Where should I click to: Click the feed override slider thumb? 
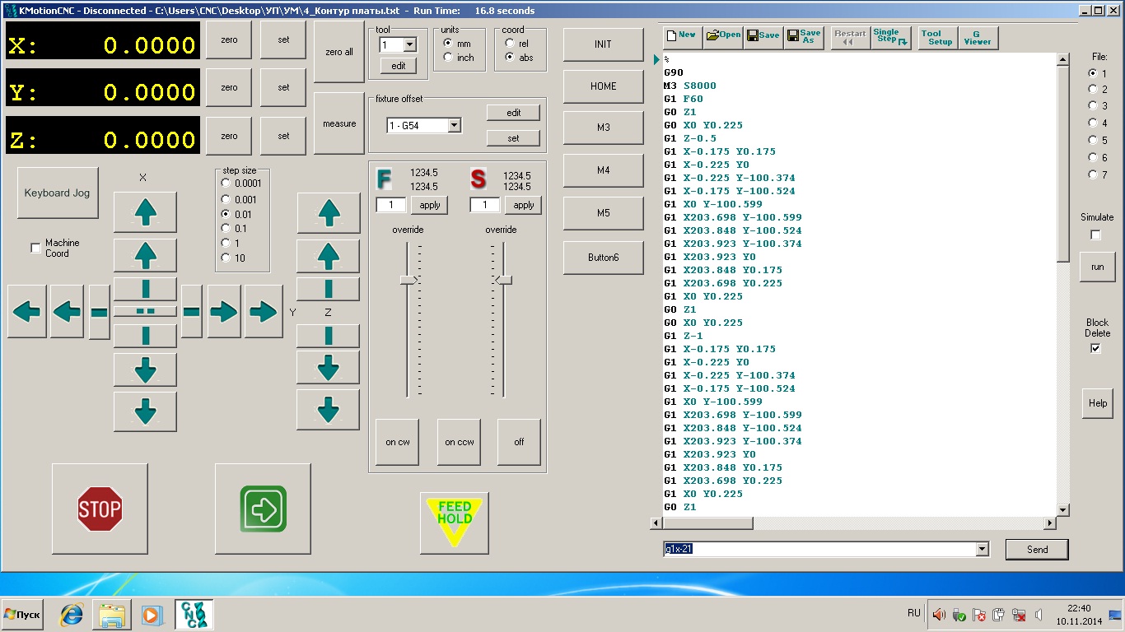(408, 280)
